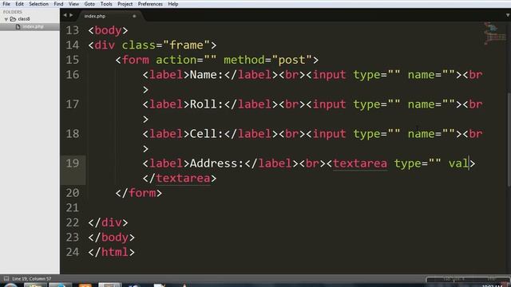511x287 pixels.
Task: Click the next tab arrow
Action: tap(71, 15)
